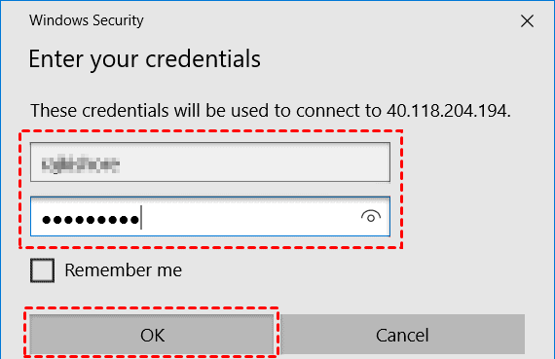Click inside the password field

coord(210,216)
